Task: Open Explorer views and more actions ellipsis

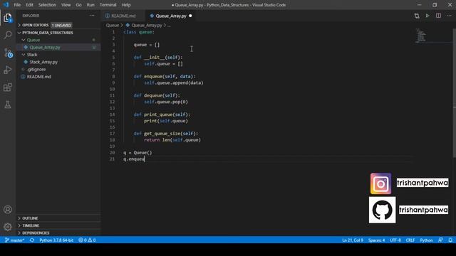Action: point(92,16)
